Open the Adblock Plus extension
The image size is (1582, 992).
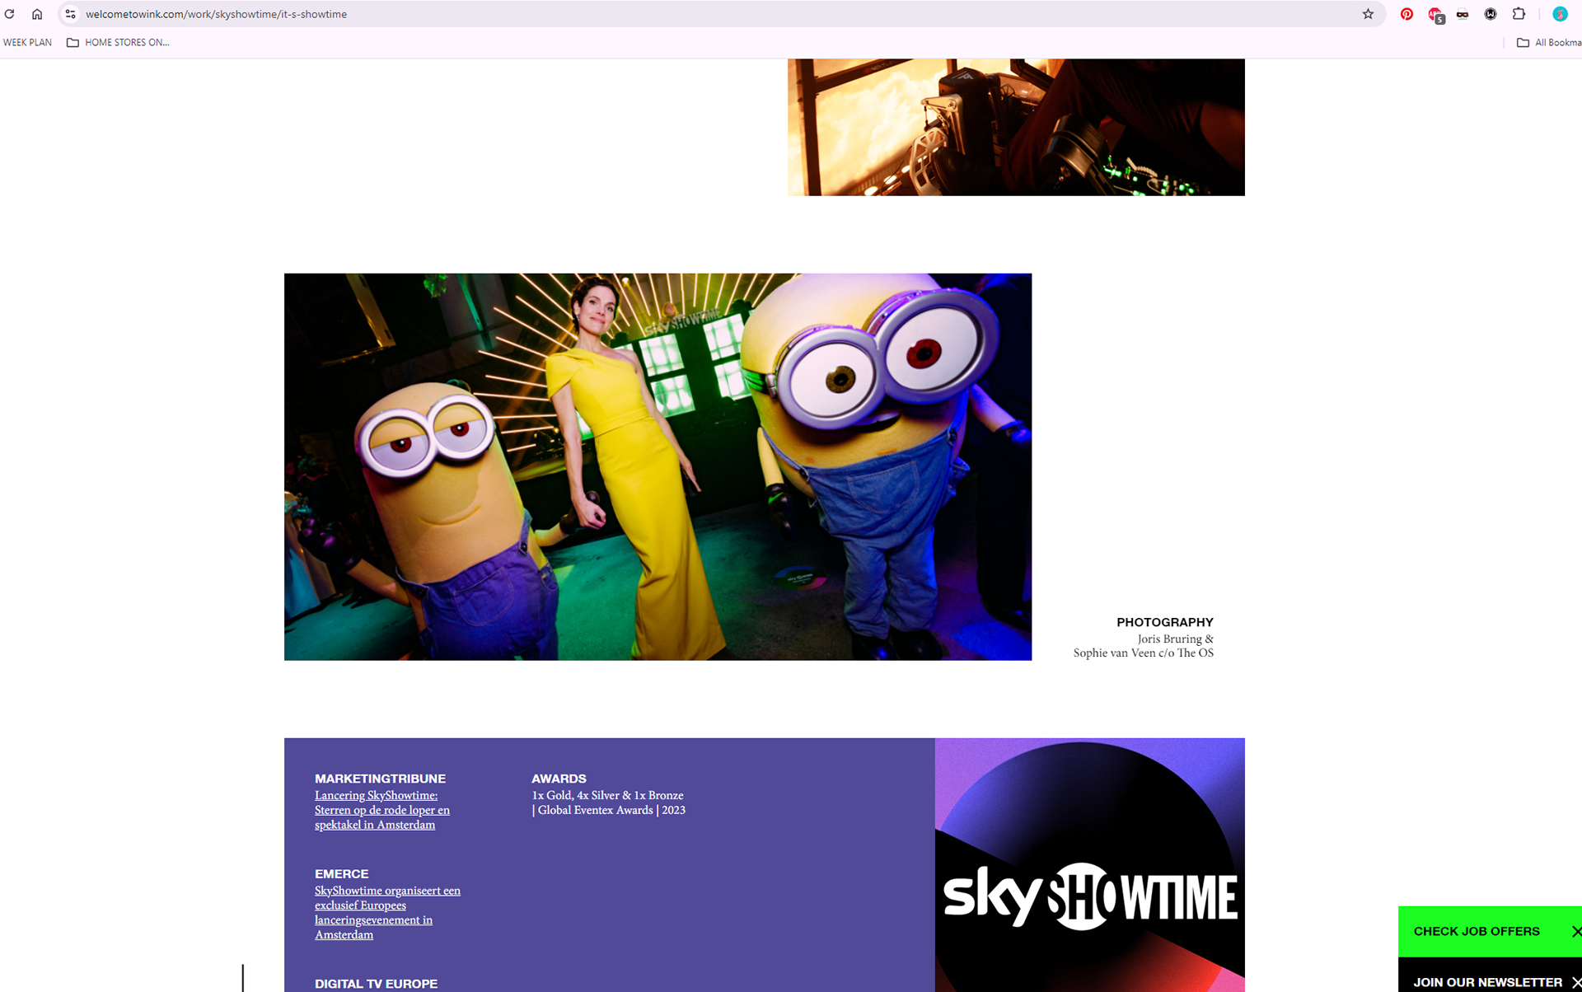1435,14
